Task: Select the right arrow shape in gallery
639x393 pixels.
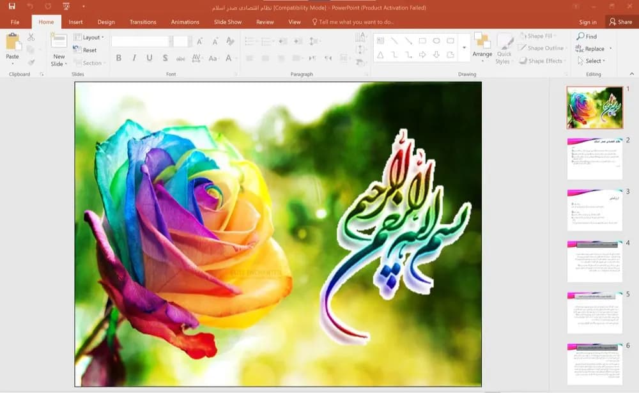Action: pyautogui.click(x=422, y=54)
